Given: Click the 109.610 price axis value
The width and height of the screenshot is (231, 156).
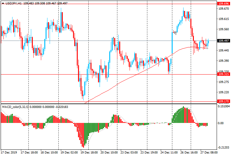Looking at the screenshot, I should point(223,19).
